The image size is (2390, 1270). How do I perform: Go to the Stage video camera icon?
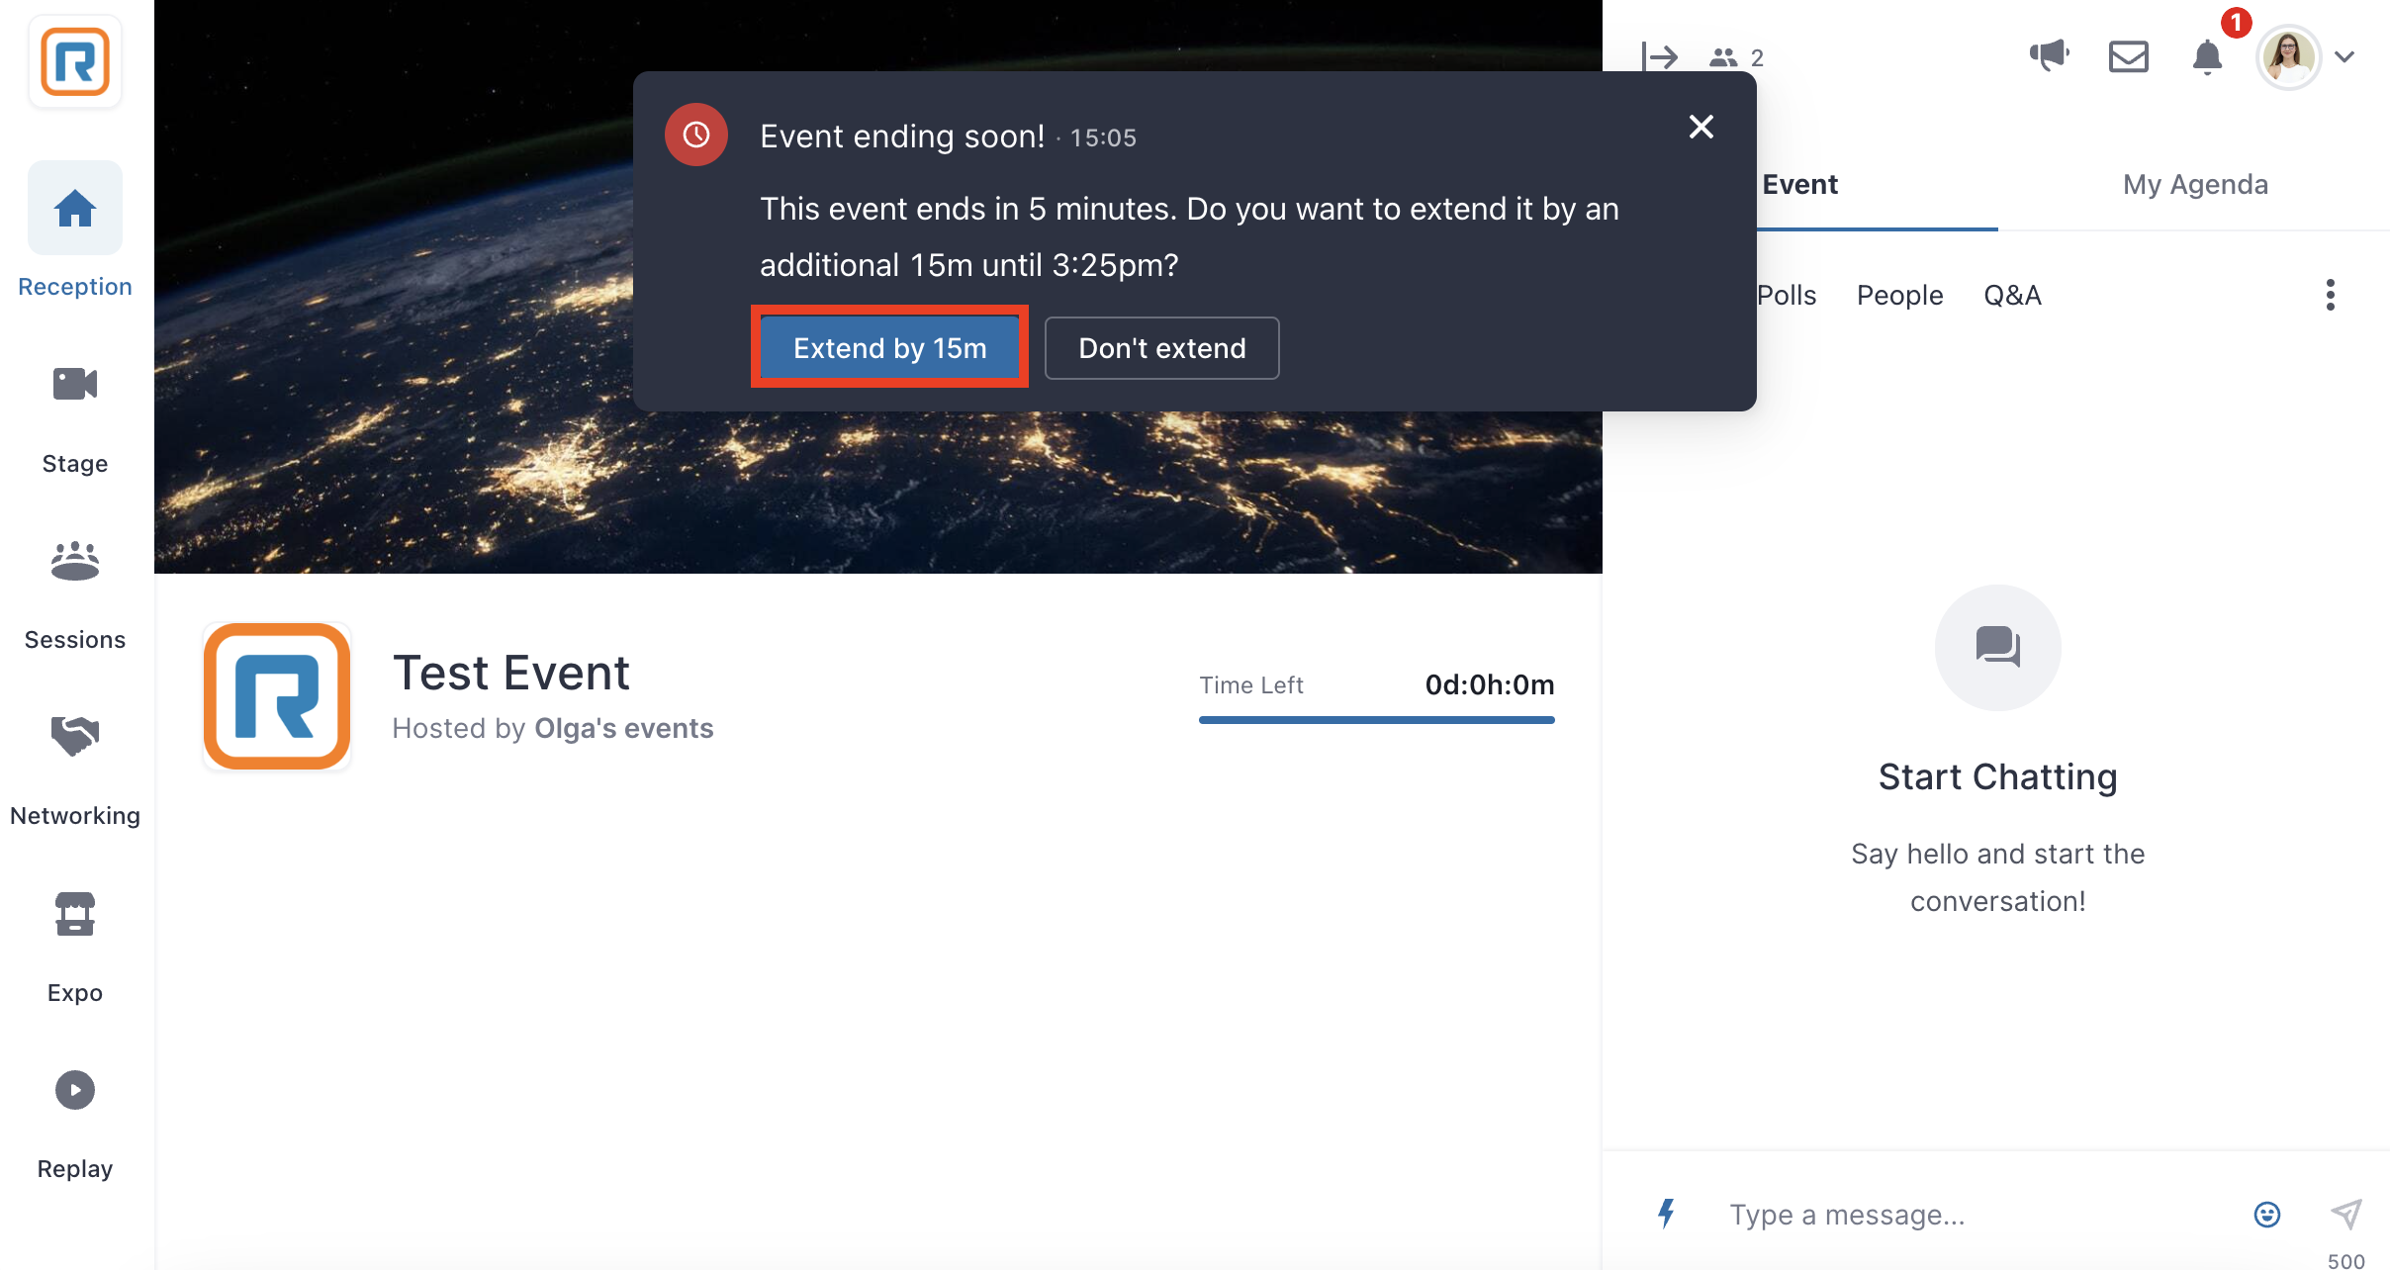pyautogui.click(x=75, y=384)
